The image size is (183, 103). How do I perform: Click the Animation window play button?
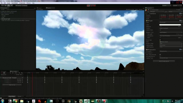click(x=4, y=73)
